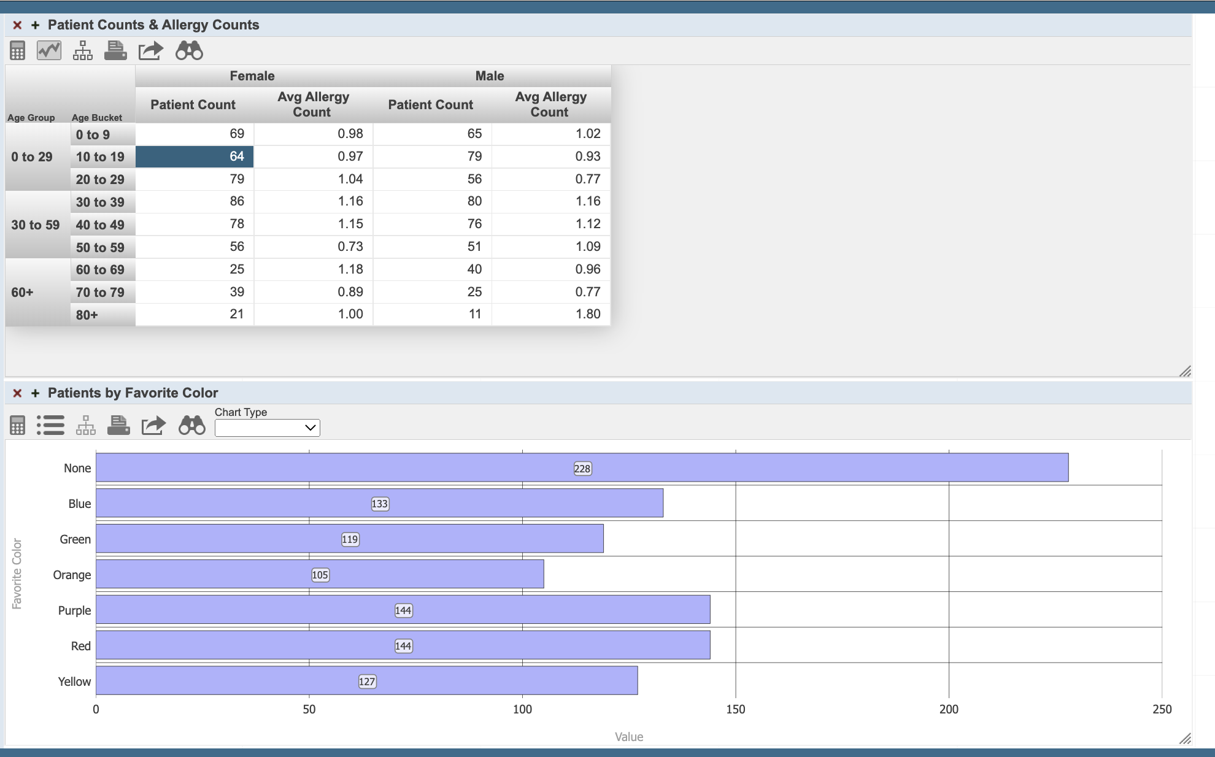Open grid view in Patient Counts panel
The width and height of the screenshot is (1215, 757).
coord(17,51)
